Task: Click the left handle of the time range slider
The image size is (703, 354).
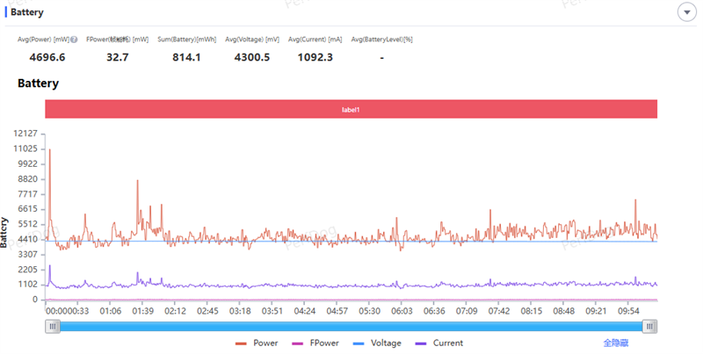Action: click(x=54, y=326)
